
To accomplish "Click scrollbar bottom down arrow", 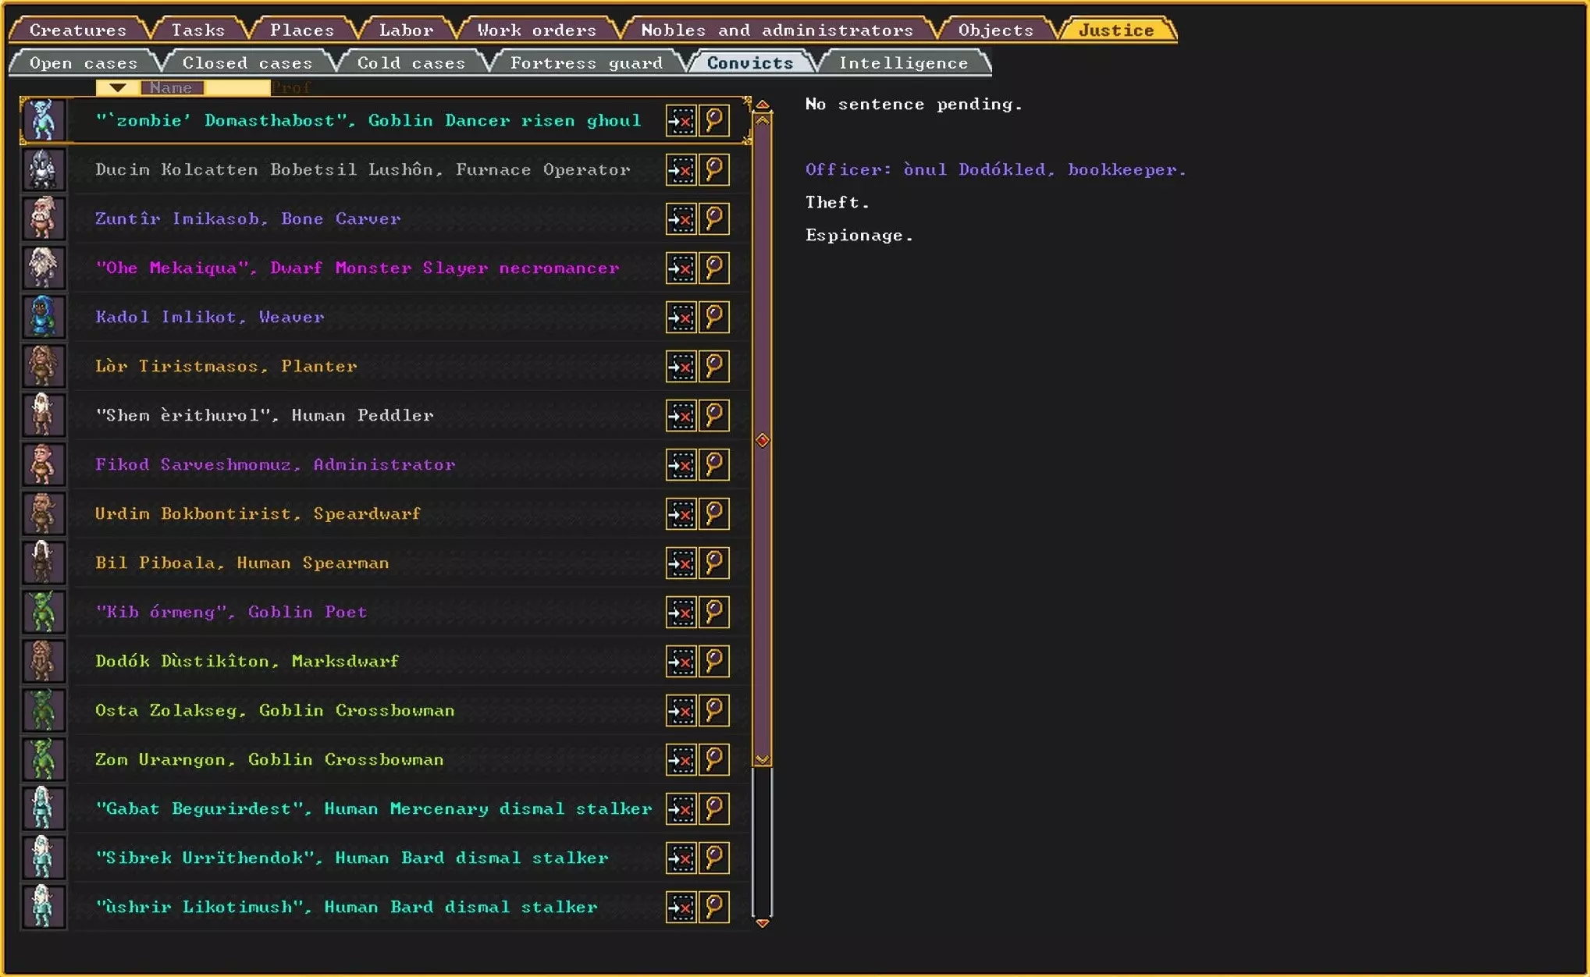I will (x=763, y=923).
